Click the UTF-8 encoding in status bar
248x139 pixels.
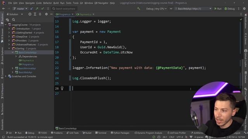point(180,137)
